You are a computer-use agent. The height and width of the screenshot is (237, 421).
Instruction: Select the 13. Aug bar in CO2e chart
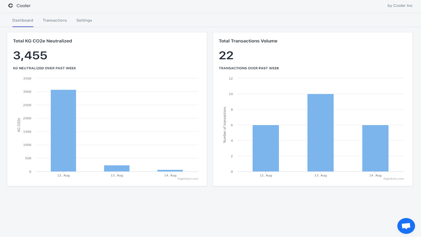point(117,168)
